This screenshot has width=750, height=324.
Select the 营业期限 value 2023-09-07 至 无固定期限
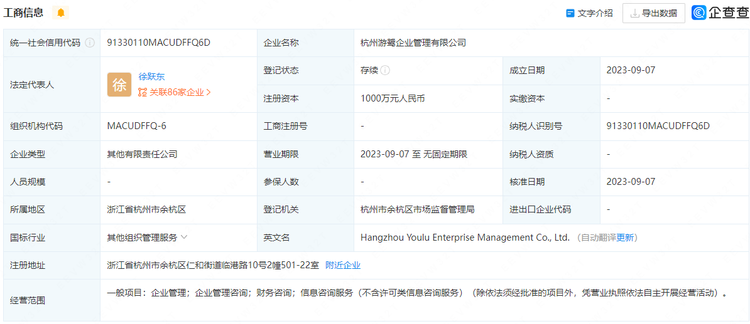click(x=414, y=154)
